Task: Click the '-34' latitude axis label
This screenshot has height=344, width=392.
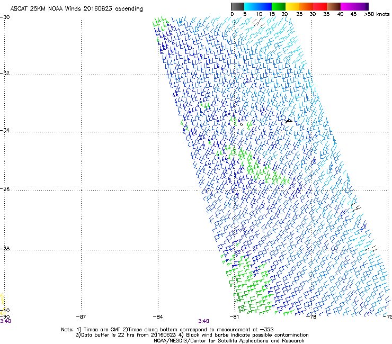Action: pyautogui.click(x=5, y=130)
